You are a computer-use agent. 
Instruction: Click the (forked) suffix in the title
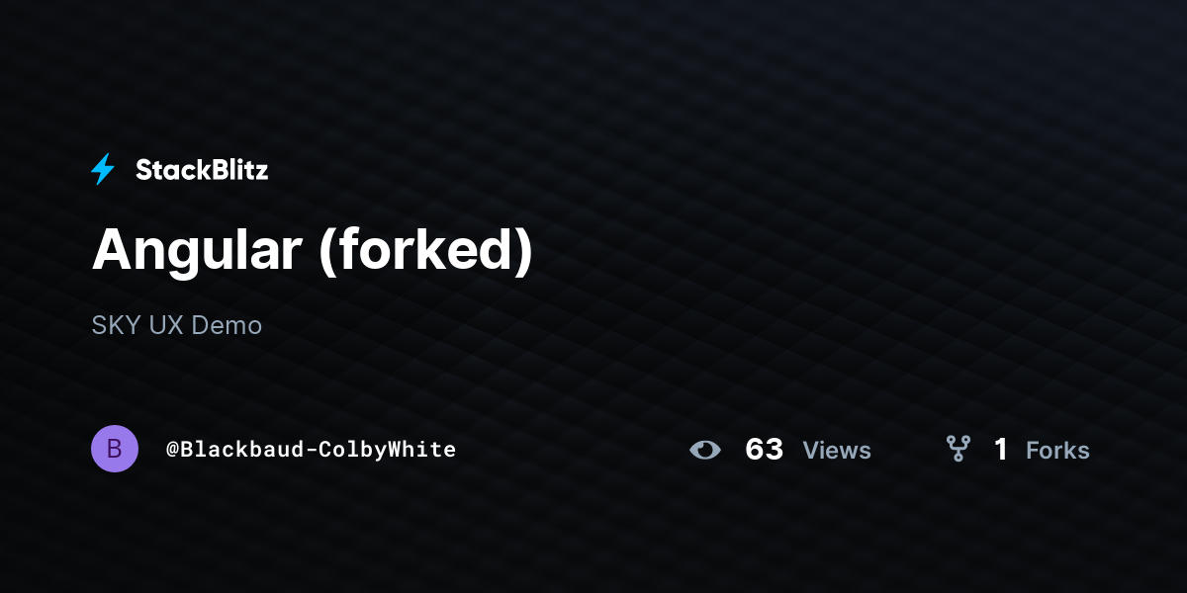pos(426,251)
